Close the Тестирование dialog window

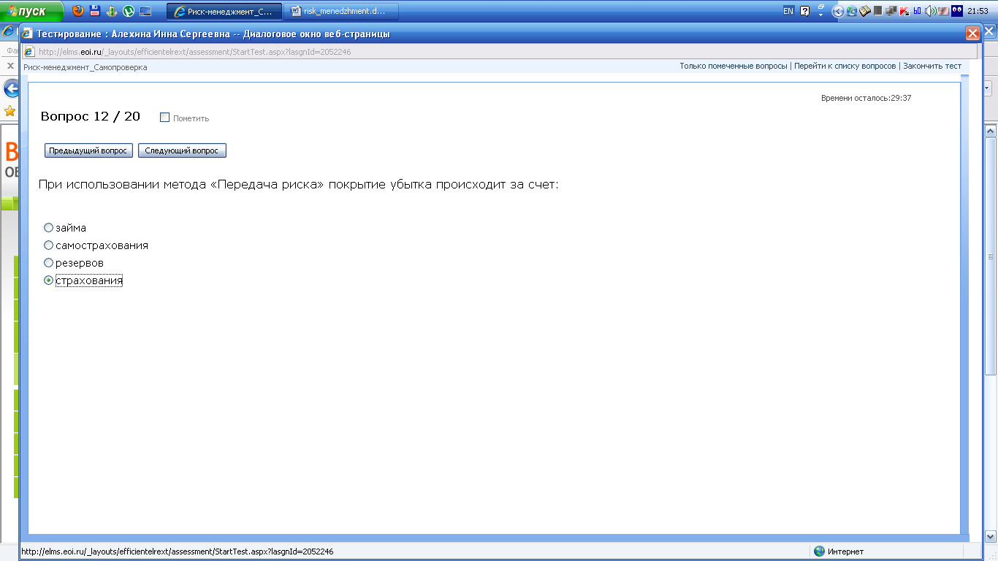click(x=972, y=34)
